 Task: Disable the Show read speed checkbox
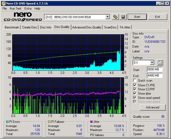pos(135,98)
